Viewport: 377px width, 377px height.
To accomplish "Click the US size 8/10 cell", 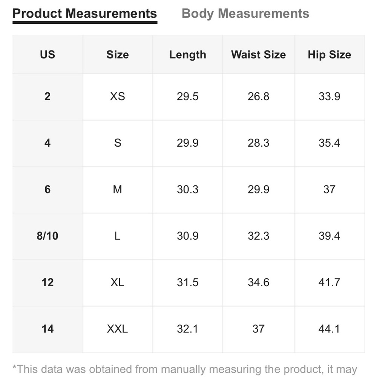I will pos(48,236).
